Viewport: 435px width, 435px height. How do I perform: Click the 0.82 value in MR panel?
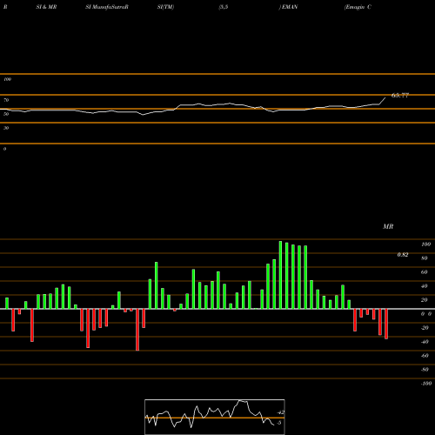coord(403,255)
